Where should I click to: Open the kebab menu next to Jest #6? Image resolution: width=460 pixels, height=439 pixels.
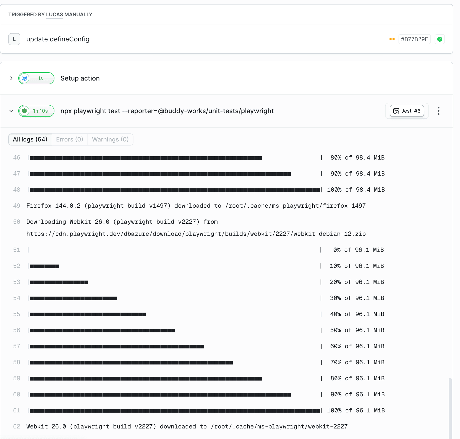click(x=438, y=111)
